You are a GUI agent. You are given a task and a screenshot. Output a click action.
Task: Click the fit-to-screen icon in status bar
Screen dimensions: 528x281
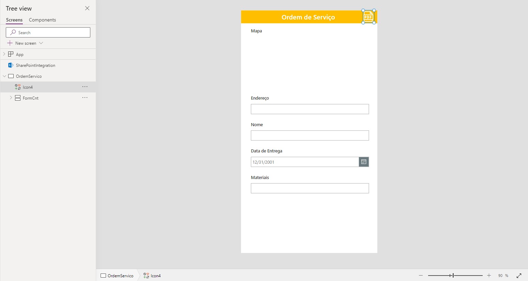pyautogui.click(x=519, y=275)
